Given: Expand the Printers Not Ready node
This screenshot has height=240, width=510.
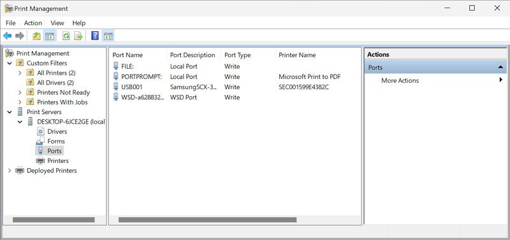Looking at the screenshot, I should [x=20, y=92].
